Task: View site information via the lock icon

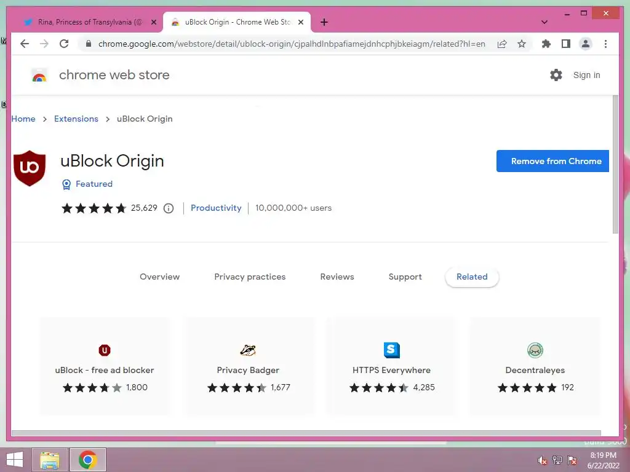Action: click(89, 44)
